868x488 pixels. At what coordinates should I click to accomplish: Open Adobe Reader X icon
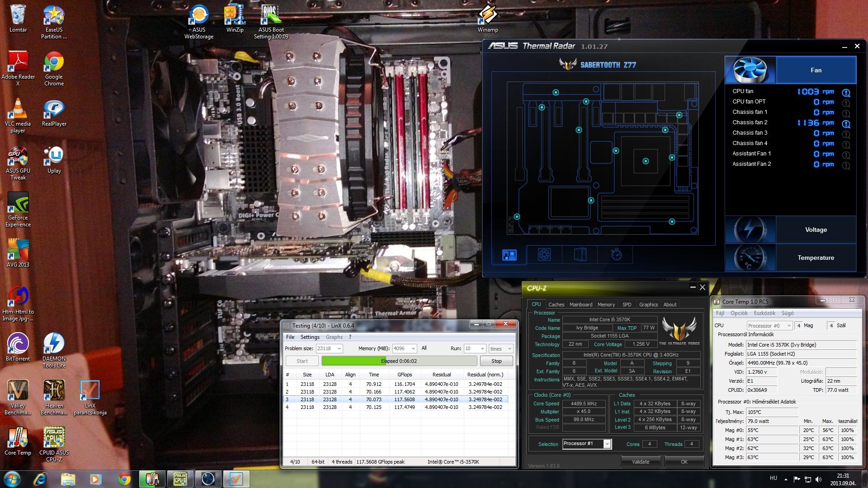pos(18,69)
